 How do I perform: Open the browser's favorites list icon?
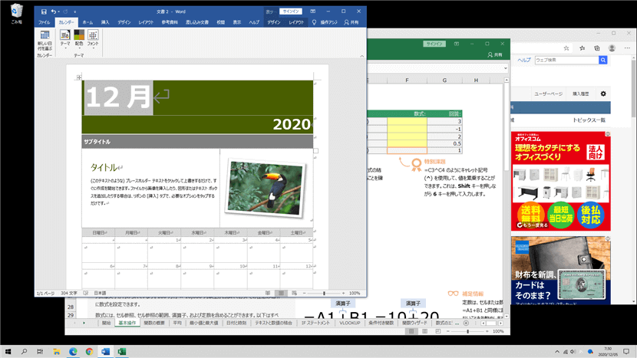(x=583, y=48)
